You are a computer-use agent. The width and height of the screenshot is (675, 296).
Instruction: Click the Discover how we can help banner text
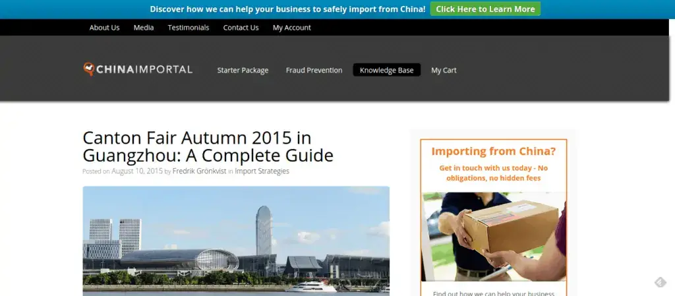pos(287,9)
